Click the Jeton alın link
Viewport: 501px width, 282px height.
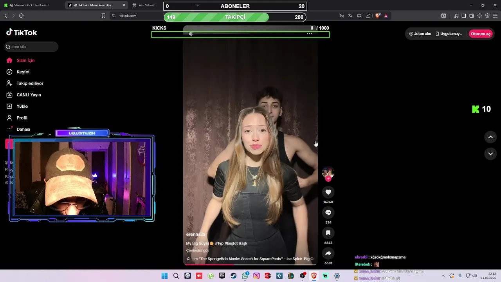[420, 34]
